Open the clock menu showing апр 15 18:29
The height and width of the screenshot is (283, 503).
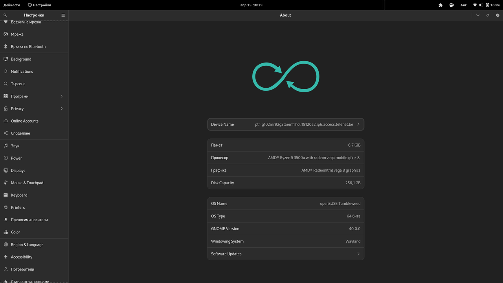[251, 5]
